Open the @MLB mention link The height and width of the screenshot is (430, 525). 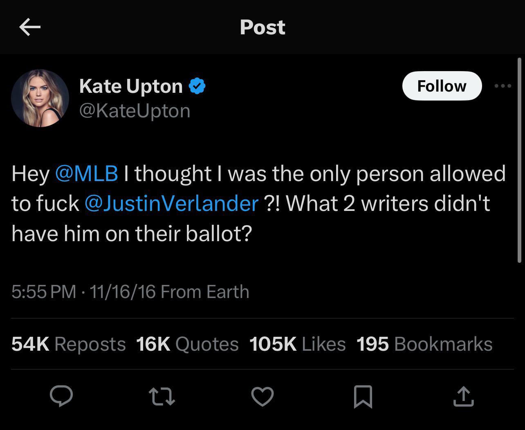point(86,173)
